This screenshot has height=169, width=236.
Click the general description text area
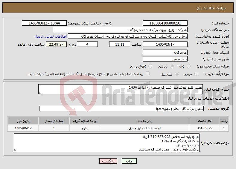121,89
